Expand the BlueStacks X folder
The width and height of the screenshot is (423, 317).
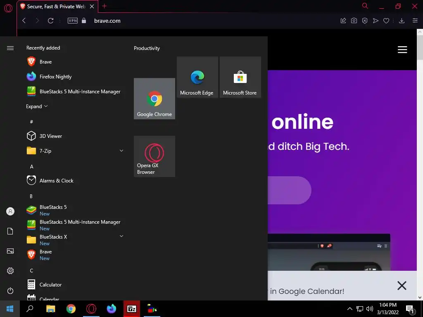(x=76, y=240)
